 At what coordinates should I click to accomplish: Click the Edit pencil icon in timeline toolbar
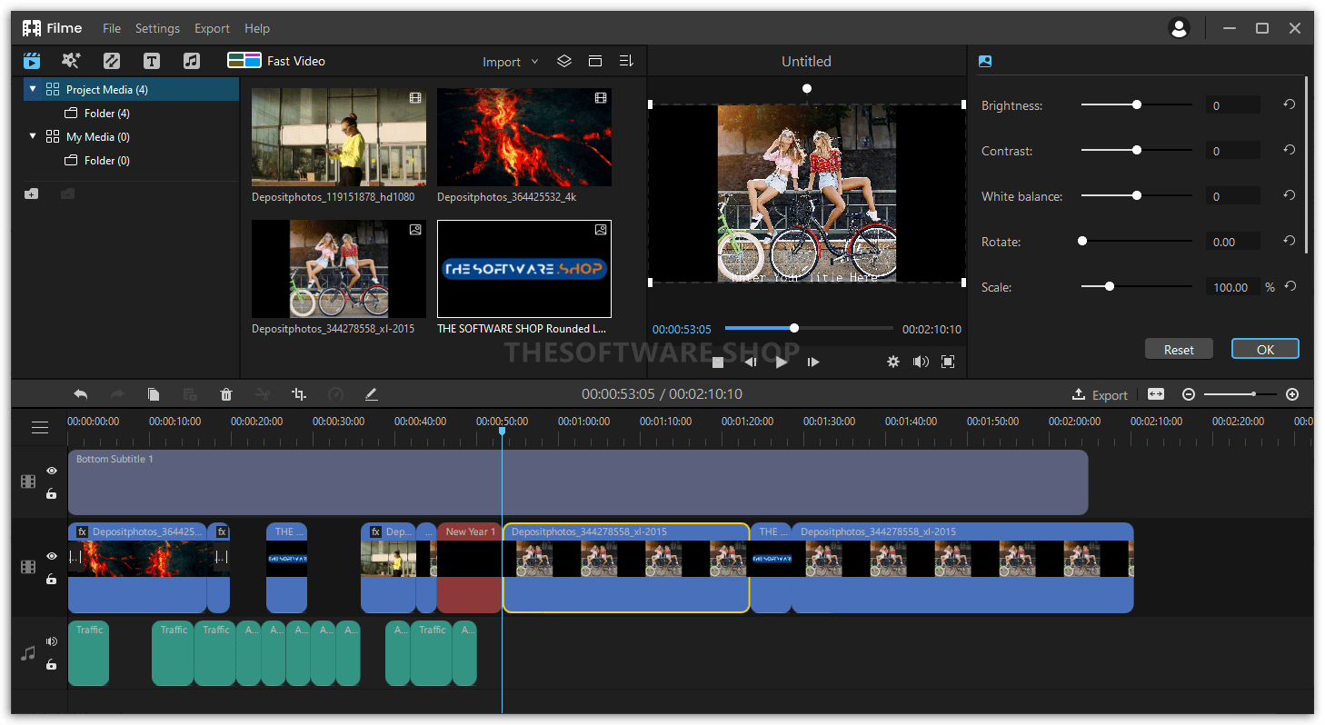pyautogui.click(x=372, y=394)
